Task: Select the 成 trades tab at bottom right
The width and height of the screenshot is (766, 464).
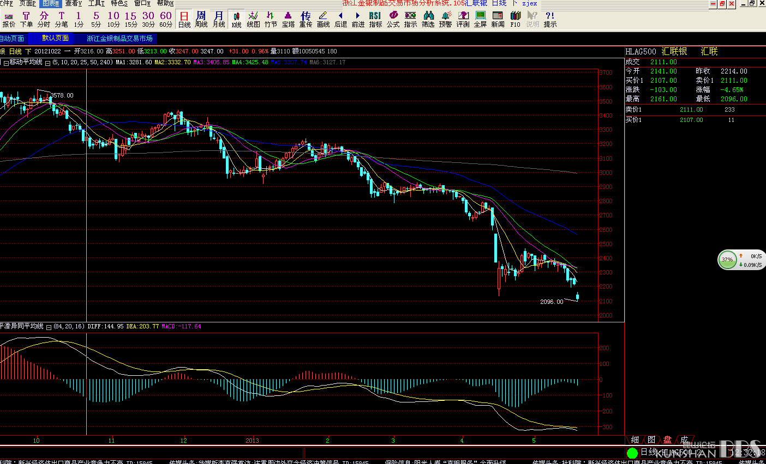Action: click(x=684, y=439)
